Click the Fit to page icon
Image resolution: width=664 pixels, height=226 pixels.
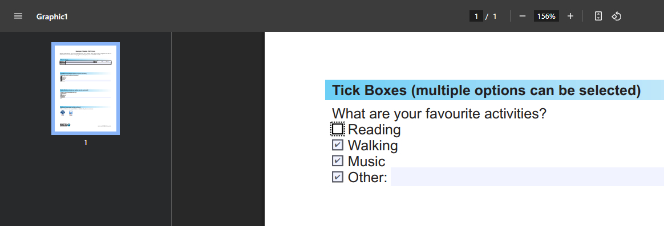[598, 16]
